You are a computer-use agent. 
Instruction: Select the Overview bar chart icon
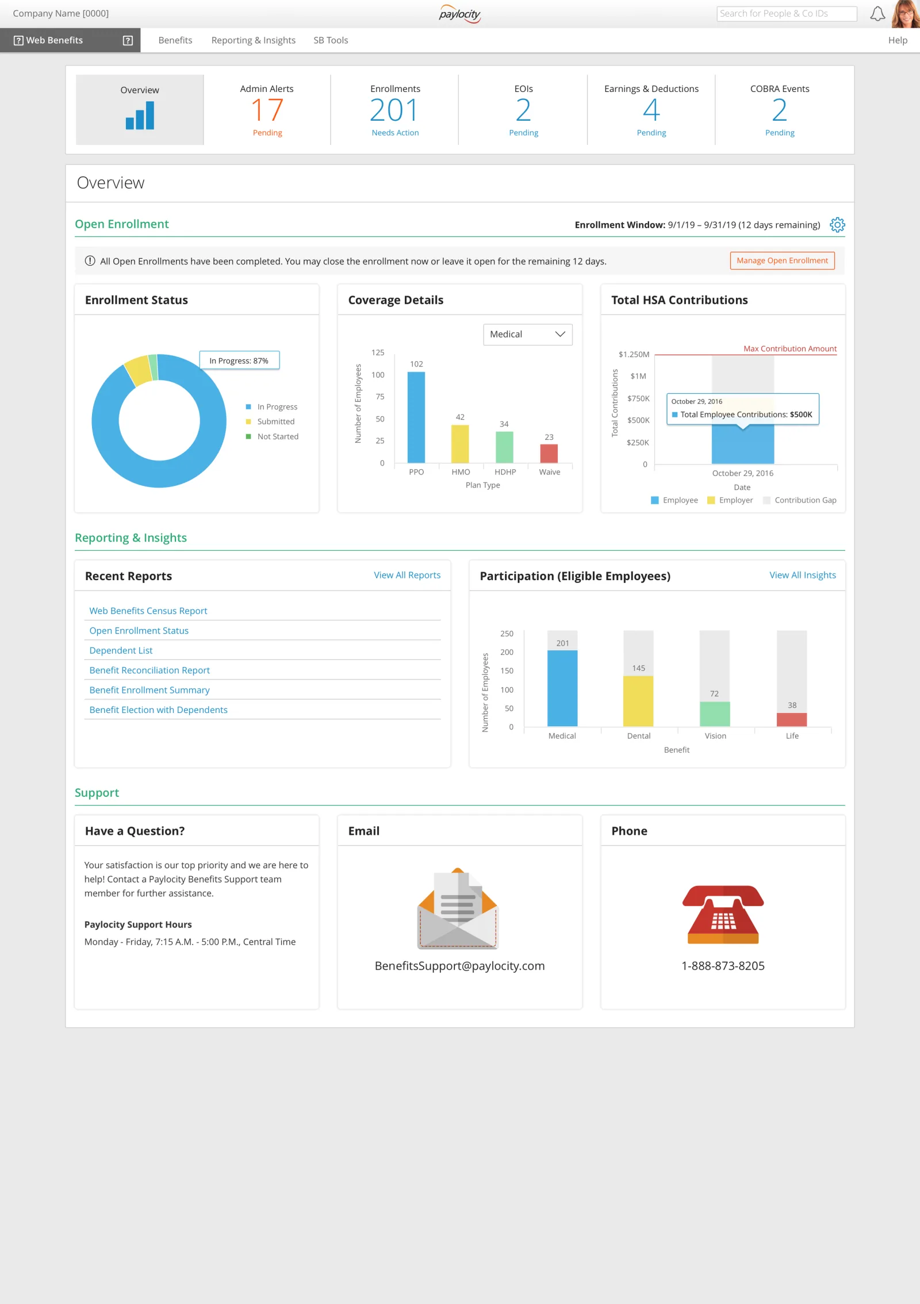coord(140,116)
